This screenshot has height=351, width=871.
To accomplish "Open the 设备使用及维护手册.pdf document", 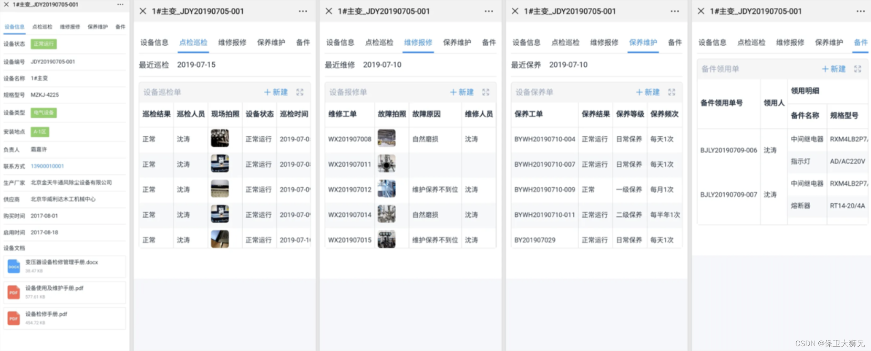I will pyautogui.click(x=65, y=292).
